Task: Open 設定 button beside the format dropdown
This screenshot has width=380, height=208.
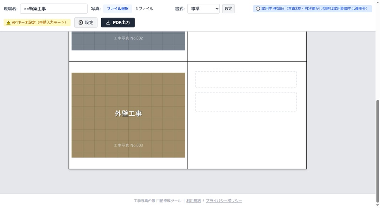Action: [x=228, y=9]
